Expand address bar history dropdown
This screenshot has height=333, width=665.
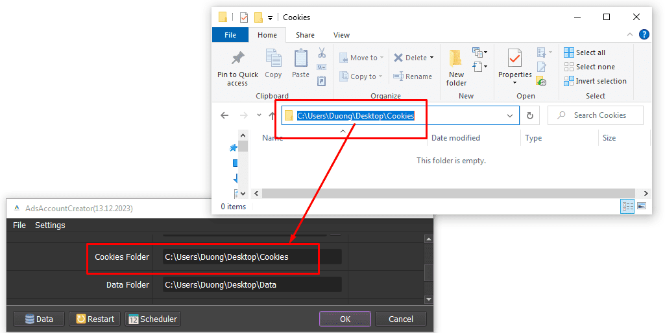(x=510, y=116)
